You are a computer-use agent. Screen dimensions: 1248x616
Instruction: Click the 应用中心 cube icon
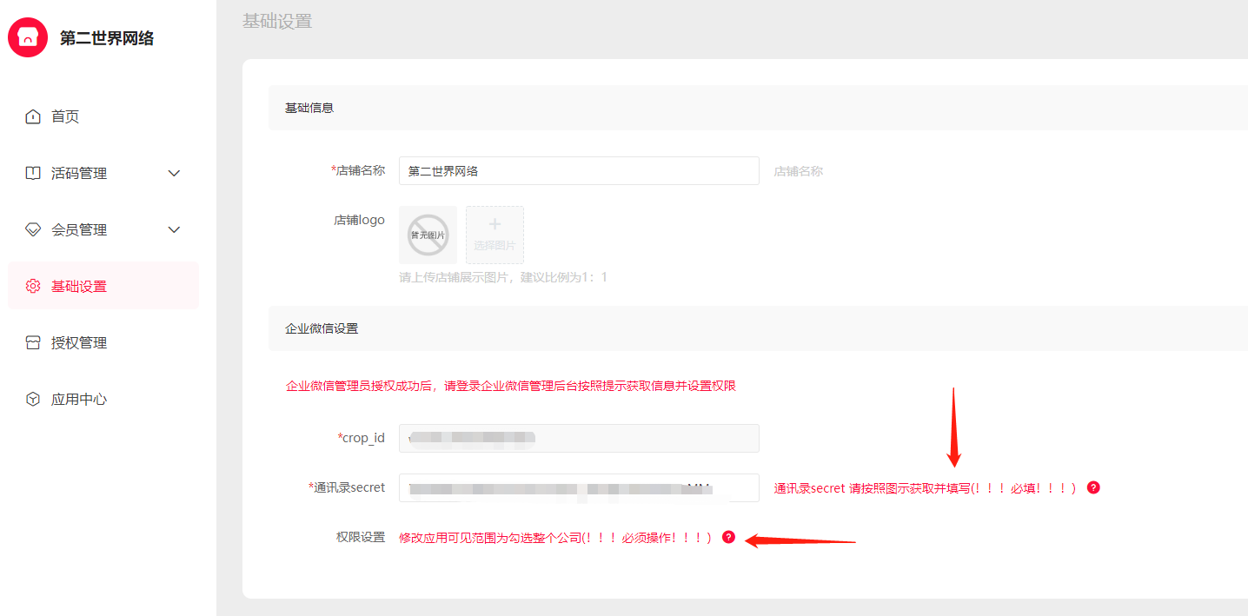(x=33, y=399)
